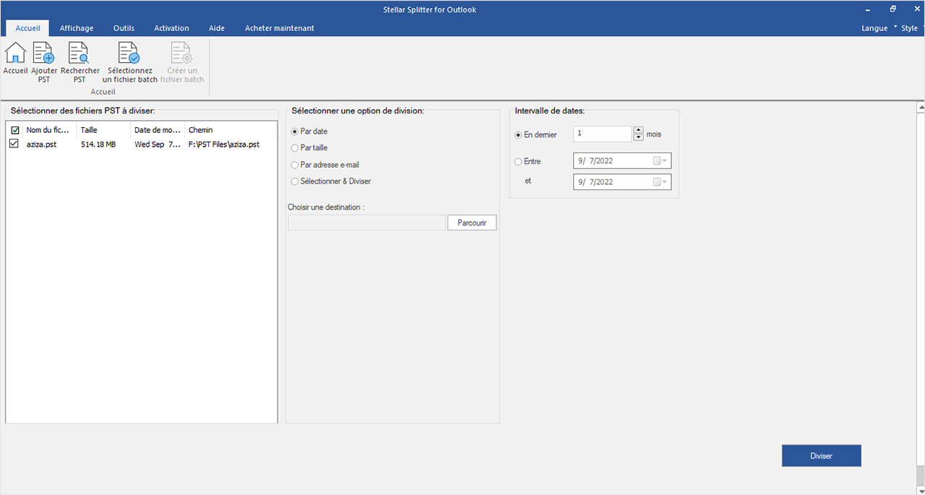Open the Langue dropdown menu
Viewport: 925px width, 495px height.
click(x=878, y=28)
